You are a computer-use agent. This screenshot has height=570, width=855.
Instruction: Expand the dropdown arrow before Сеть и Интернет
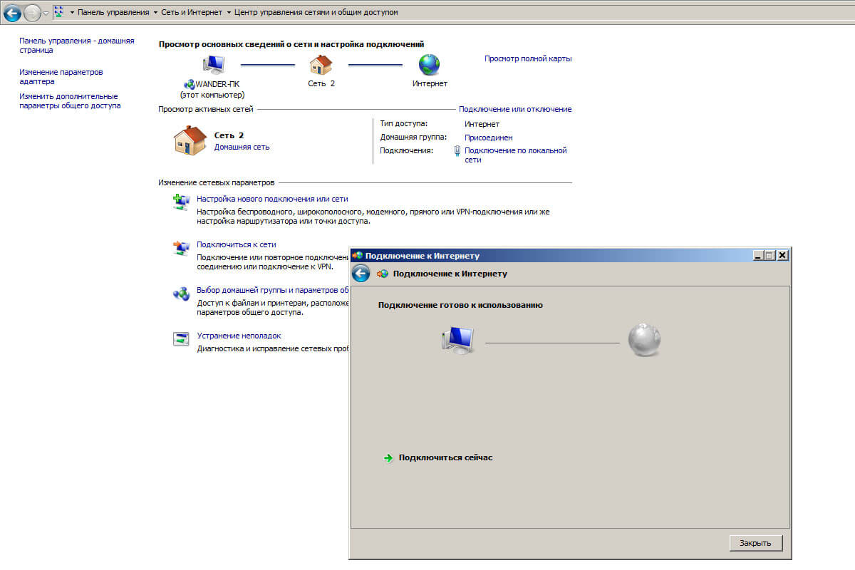(155, 13)
